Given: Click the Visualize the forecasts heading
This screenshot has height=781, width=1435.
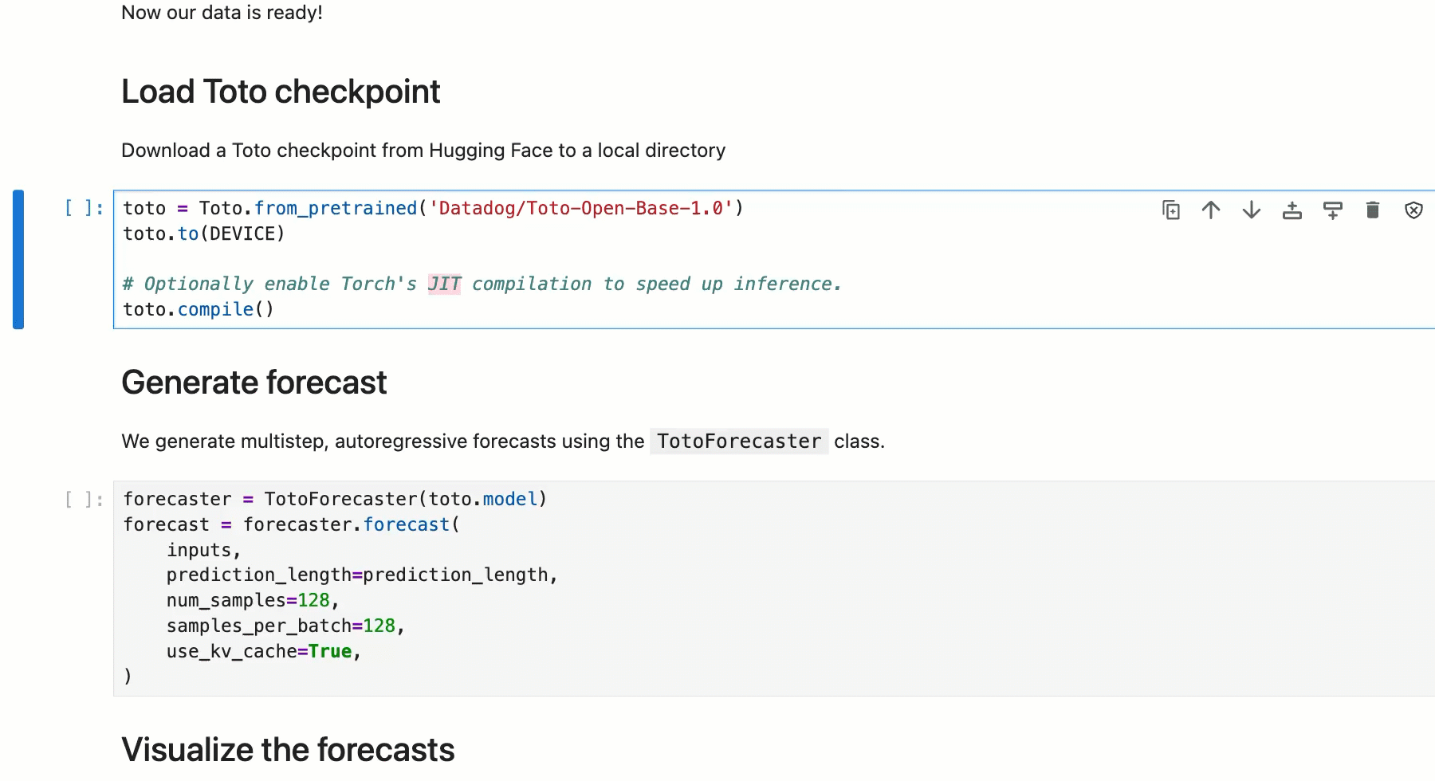Looking at the screenshot, I should (287, 749).
